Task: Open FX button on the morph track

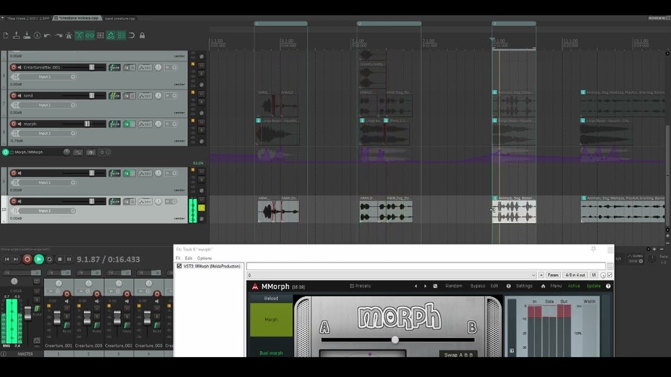Action: tap(127, 124)
